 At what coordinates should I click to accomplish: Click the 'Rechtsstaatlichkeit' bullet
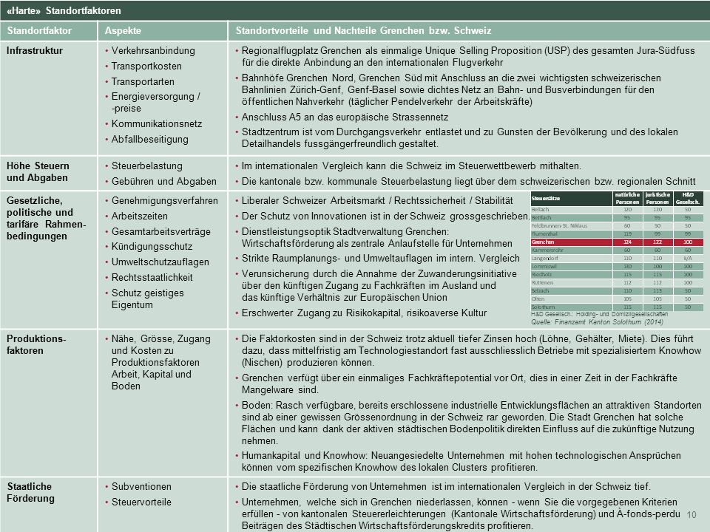coord(152,277)
